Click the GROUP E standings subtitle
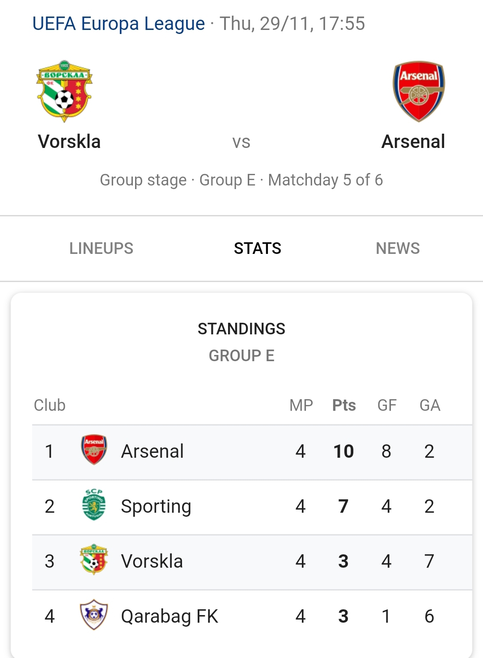This screenshot has width=483, height=658. (241, 356)
